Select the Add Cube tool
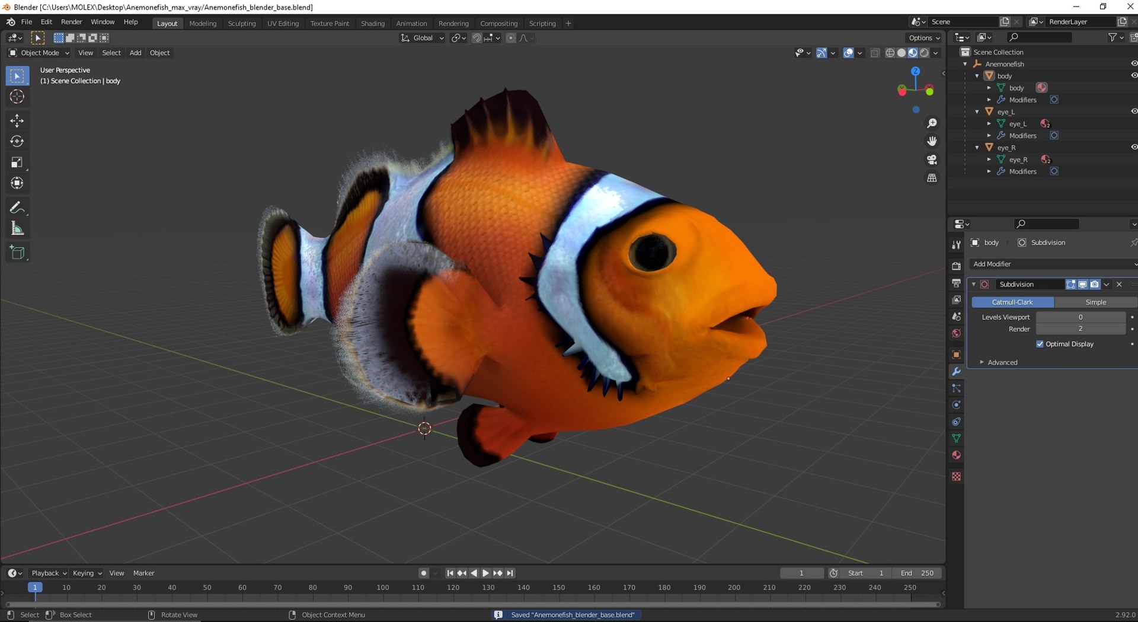Image resolution: width=1138 pixels, height=622 pixels. click(x=17, y=253)
